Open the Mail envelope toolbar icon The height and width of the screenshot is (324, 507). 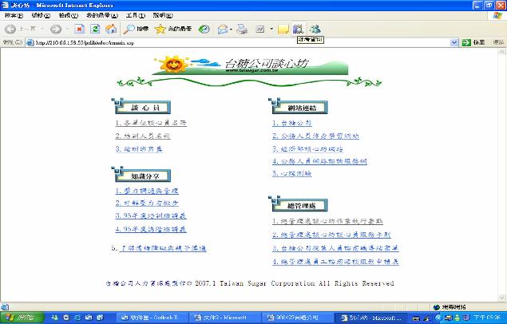coord(223,30)
